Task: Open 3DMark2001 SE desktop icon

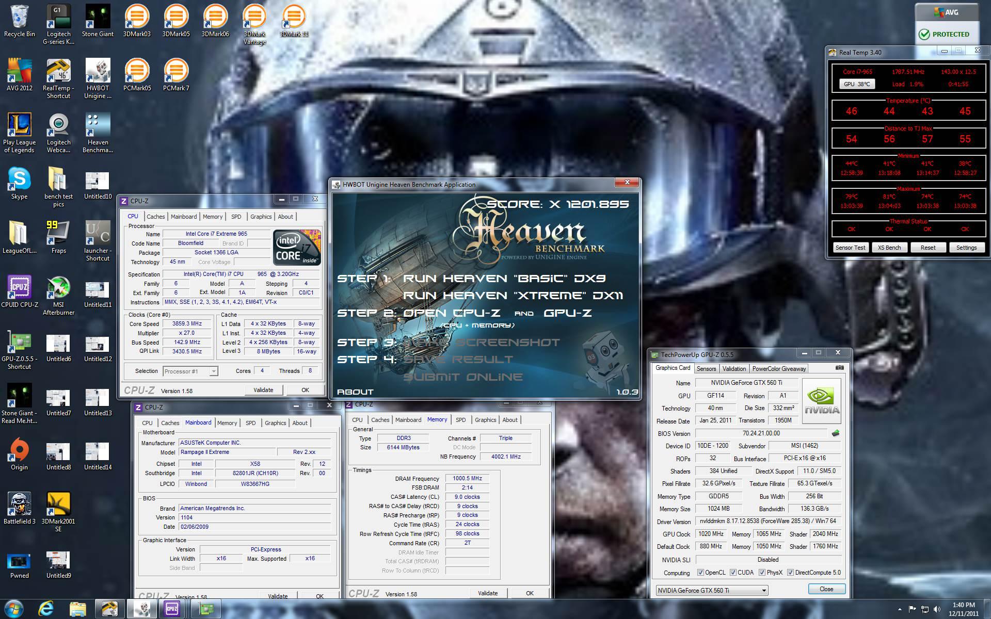Action: pos(58,512)
